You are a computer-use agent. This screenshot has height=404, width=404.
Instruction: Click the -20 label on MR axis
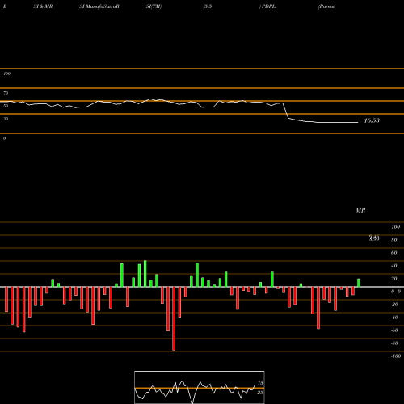pos(394,305)
